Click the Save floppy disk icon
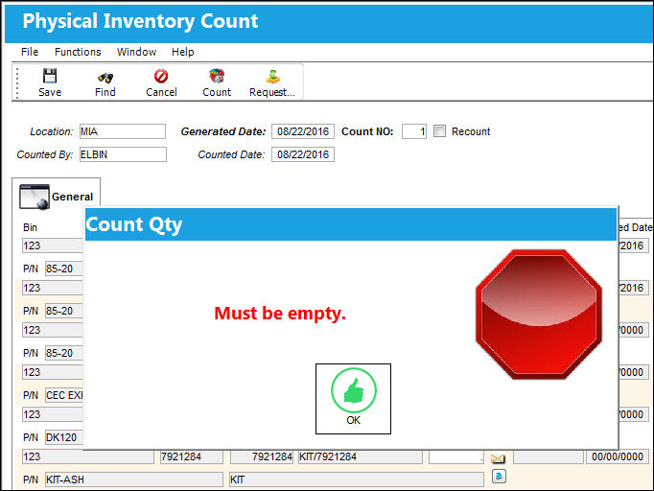654x491 pixels. pyautogui.click(x=50, y=77)
